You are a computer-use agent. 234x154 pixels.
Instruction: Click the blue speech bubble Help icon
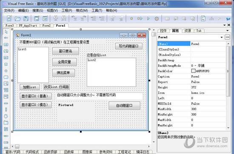[228, 19]
